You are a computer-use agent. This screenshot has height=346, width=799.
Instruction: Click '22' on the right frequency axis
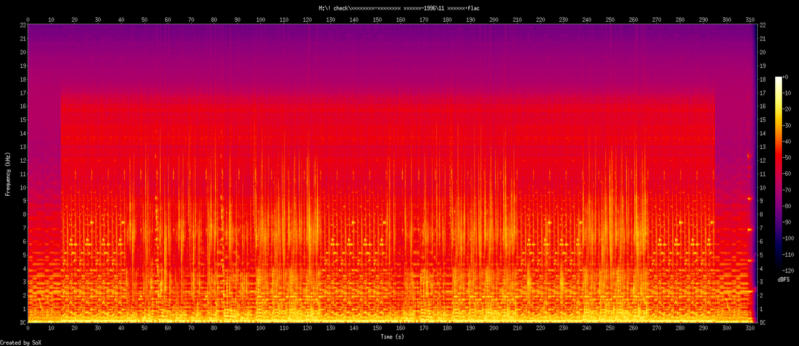click(763, 25)
